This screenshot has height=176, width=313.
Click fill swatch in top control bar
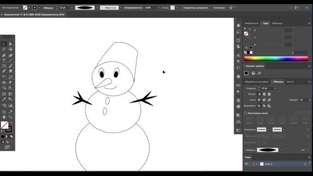pos(25,8)
